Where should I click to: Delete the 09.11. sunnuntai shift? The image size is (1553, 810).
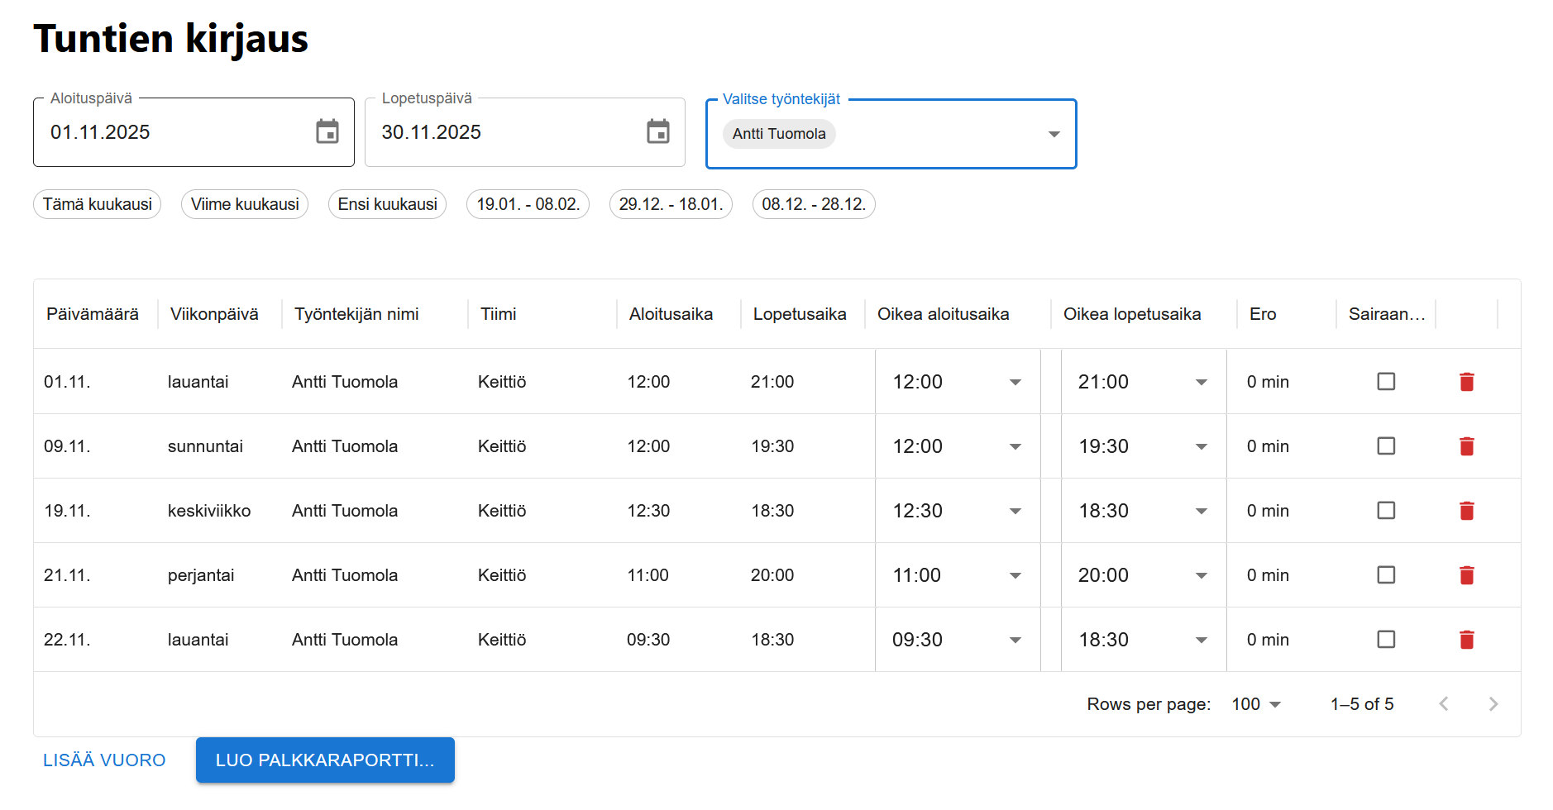click(x=1466, y=446)
